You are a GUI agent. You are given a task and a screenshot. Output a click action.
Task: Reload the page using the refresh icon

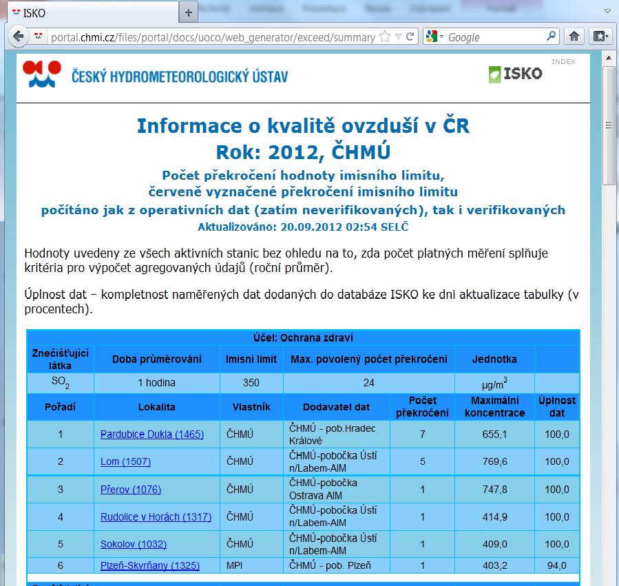point(410,36)
